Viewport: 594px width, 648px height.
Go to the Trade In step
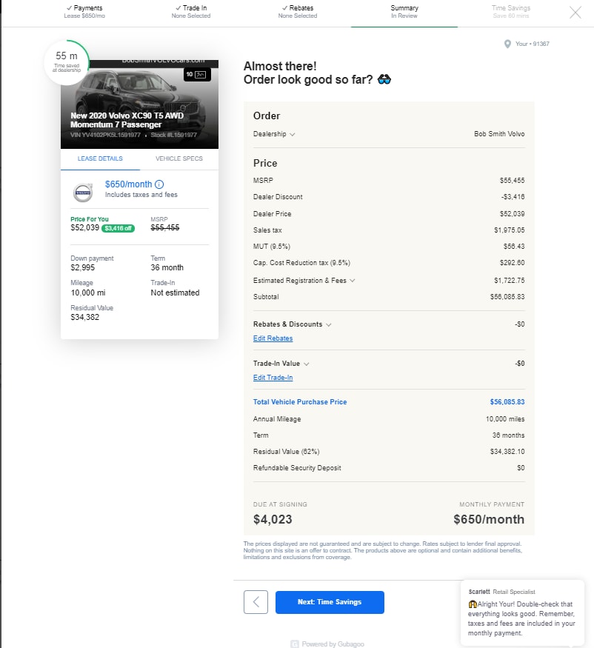click(x=191, y=12)
